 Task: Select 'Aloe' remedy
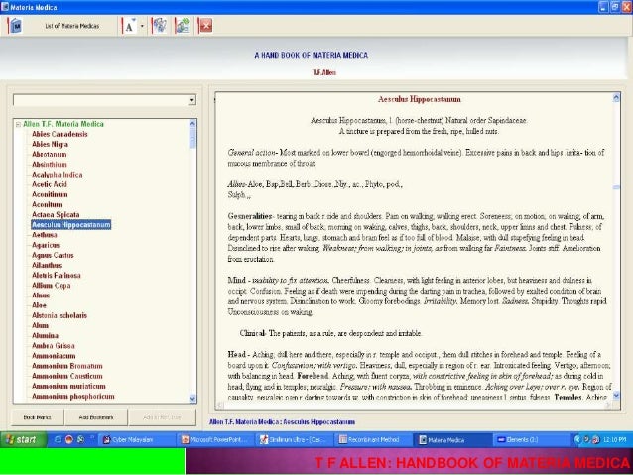pos(39,305)
